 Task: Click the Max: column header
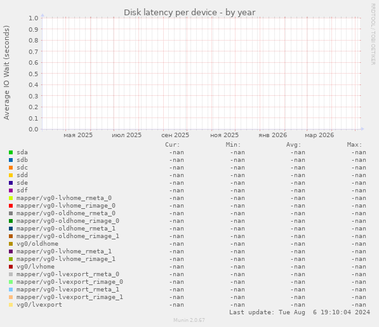(355, 145)
